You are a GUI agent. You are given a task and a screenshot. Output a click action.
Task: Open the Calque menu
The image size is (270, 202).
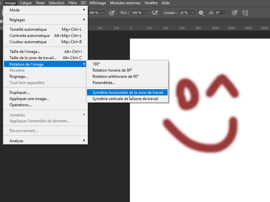[26, 3]
